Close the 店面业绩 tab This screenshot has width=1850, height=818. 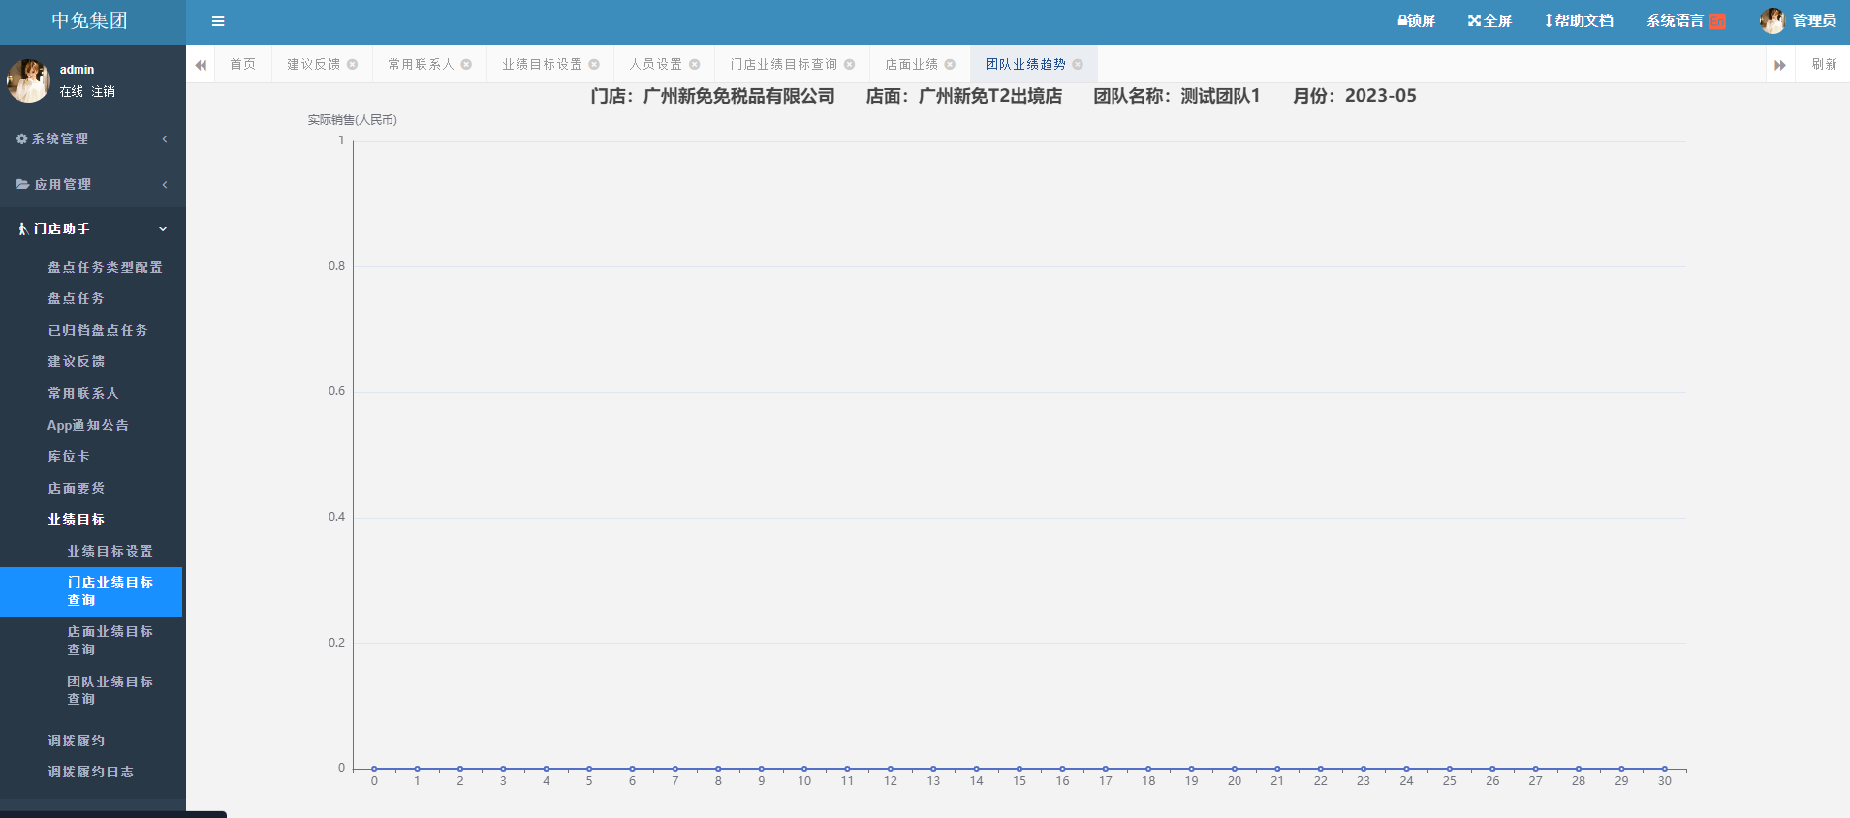click(950, 65)
